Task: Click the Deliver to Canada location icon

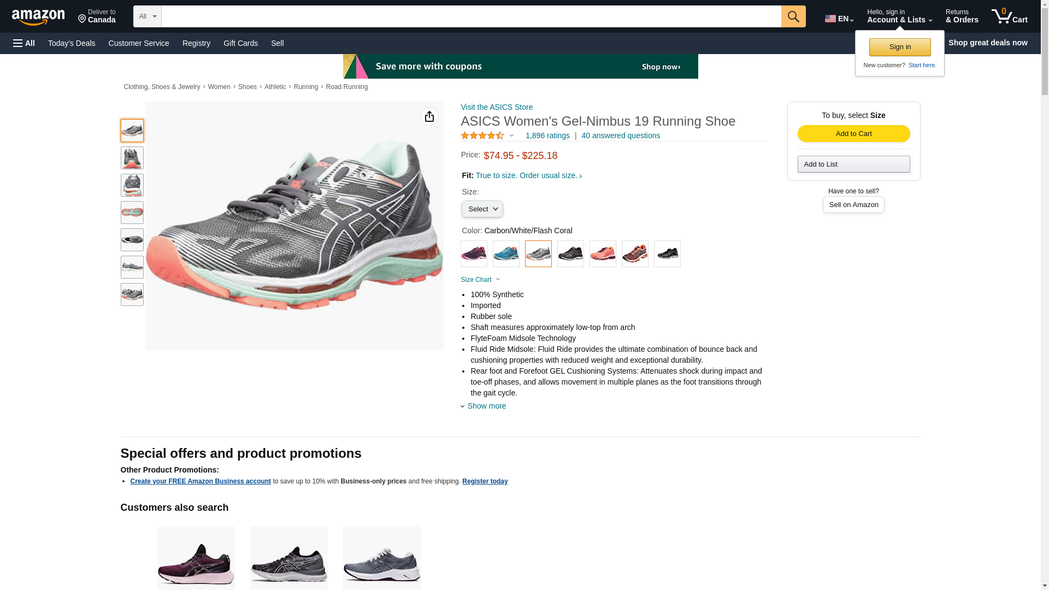Action: [82, 20]
